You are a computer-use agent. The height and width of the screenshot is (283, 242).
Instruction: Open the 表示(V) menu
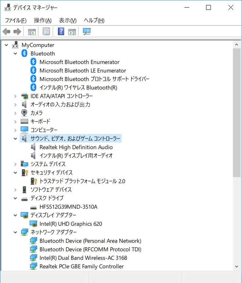(x=68, y=20)
